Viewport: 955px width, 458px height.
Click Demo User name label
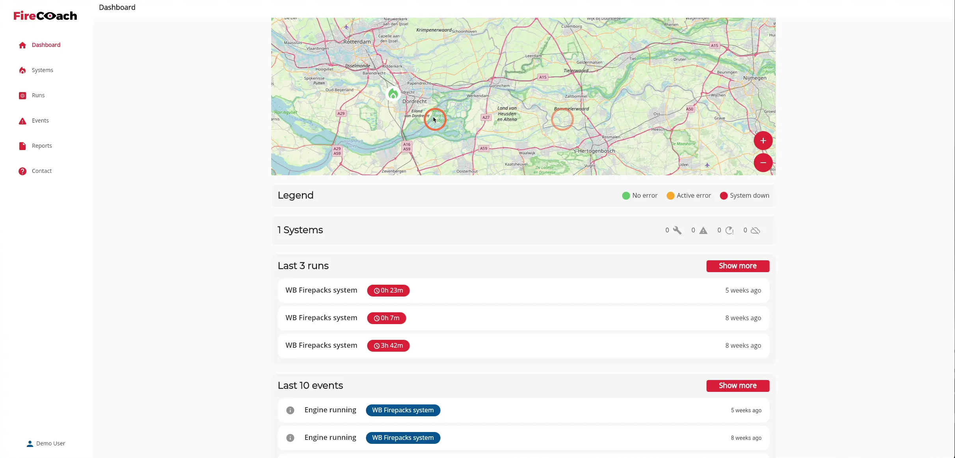click(50, 443)
